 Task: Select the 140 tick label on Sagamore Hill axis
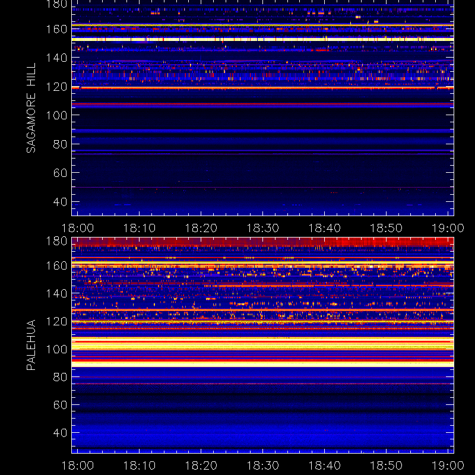(x=56, y=58)
